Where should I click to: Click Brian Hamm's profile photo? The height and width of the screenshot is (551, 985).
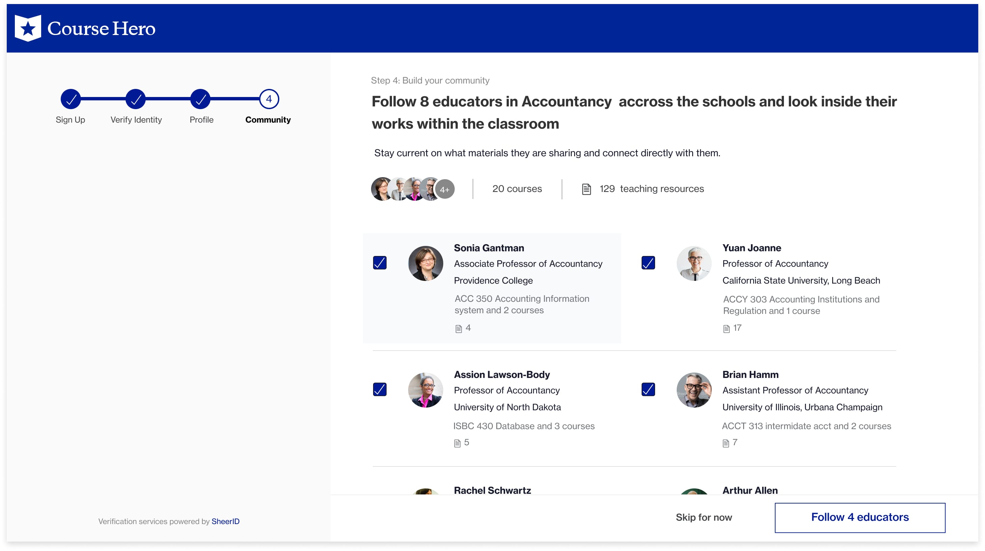pos(694,390)
